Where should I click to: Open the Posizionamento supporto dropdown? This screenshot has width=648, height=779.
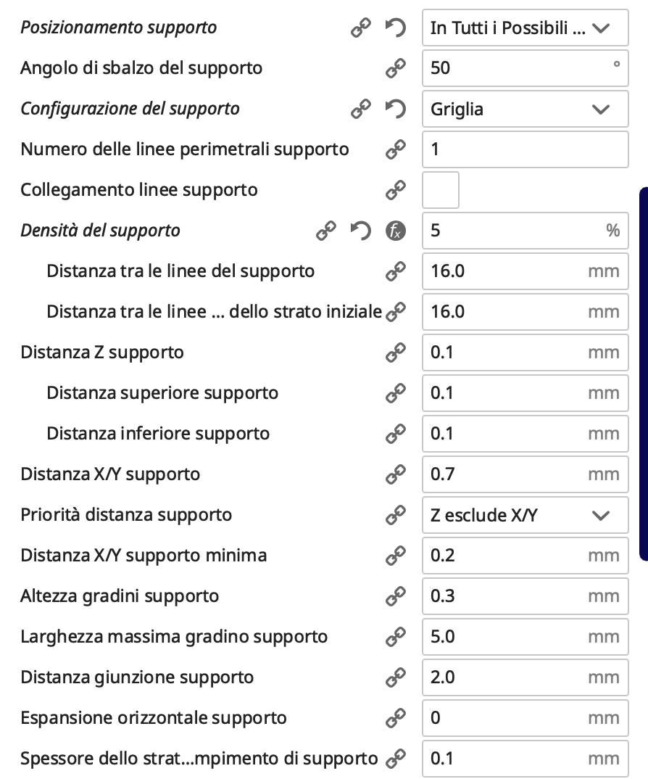[x=525, y=28]
